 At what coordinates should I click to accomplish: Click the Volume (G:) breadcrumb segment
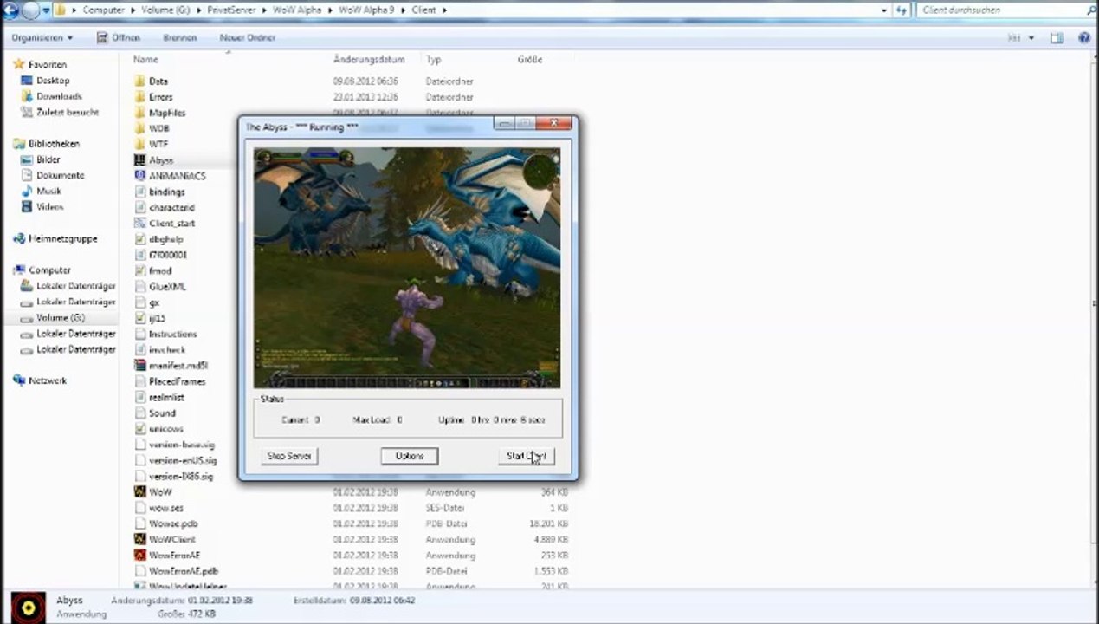pyautogui.click(x=165, y=10)
